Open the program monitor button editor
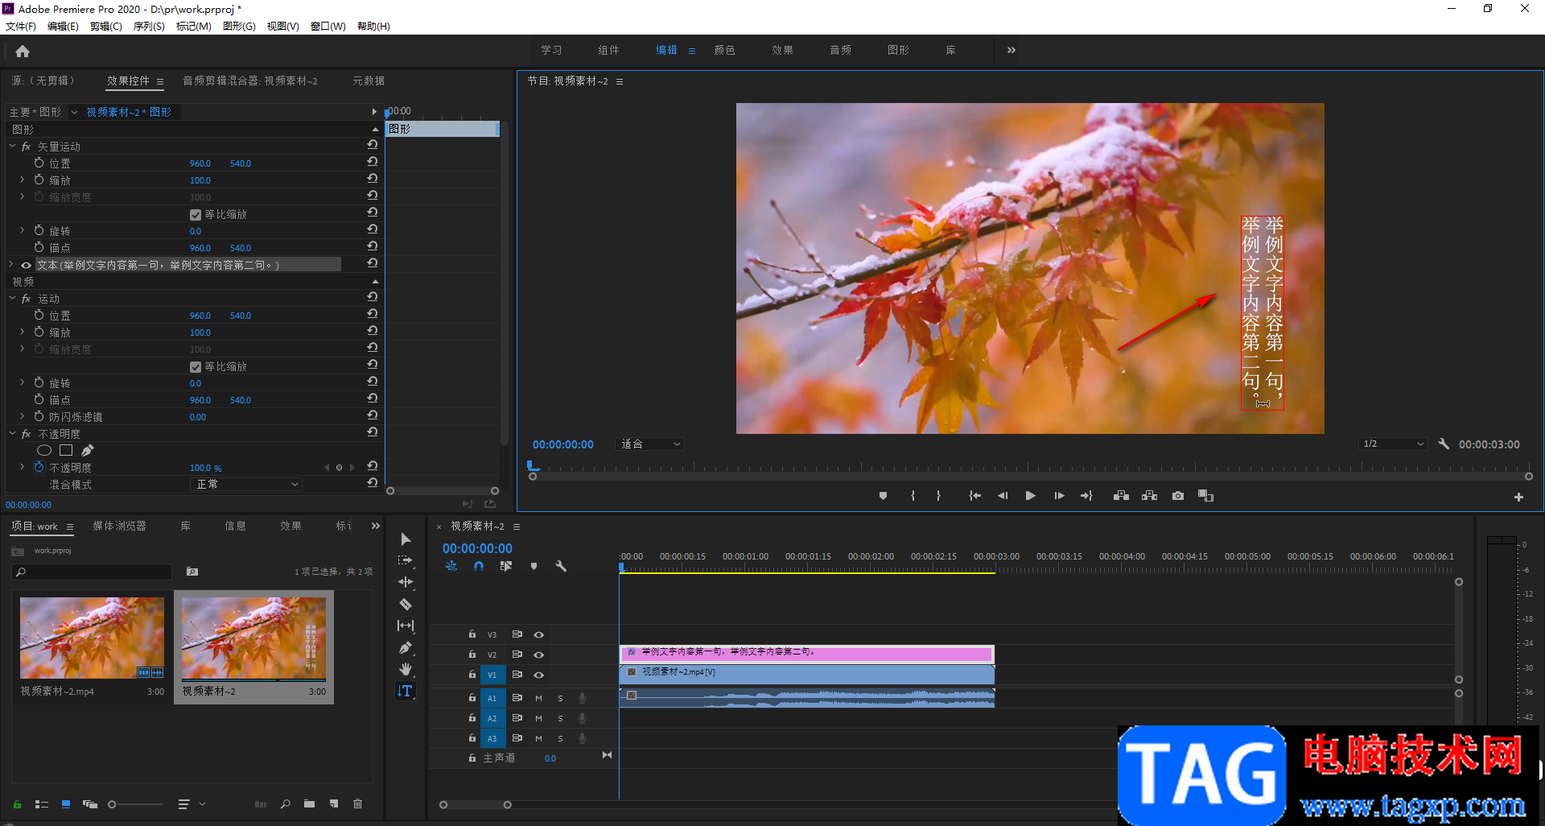The height and width of the screenshot is (826, 1545). coord(1518,498)
